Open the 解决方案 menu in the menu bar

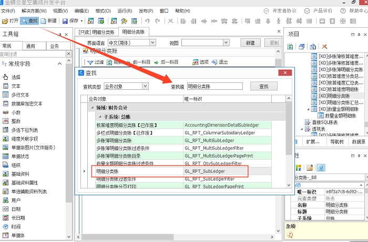[x=38, y=10]
